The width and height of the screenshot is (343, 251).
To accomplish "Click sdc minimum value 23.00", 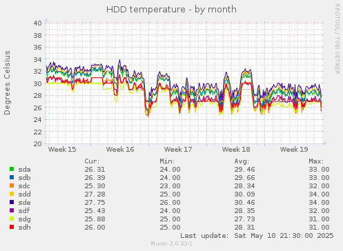I will pos(170,186).
